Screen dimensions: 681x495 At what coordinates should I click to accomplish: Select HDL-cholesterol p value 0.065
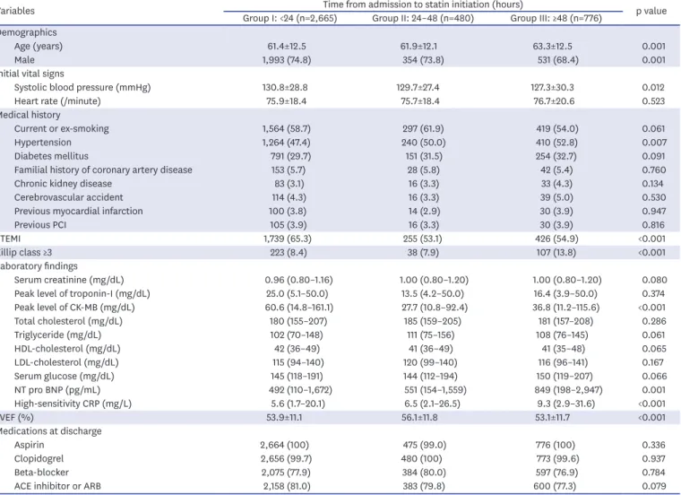pyautogui.click(x=654, y=349)
